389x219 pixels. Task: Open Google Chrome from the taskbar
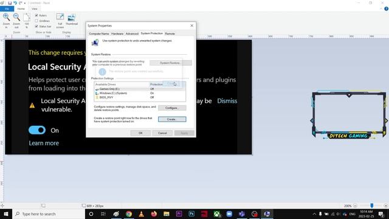pos(129,214)
